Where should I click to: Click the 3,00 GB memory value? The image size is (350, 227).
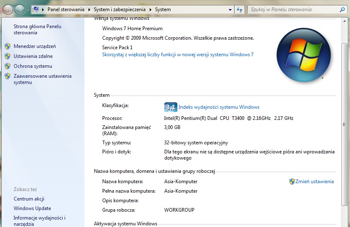tap(172, 127)
